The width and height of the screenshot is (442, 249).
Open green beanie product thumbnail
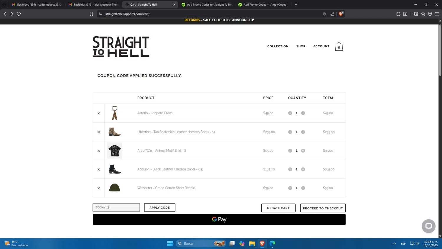coord(115,188)
